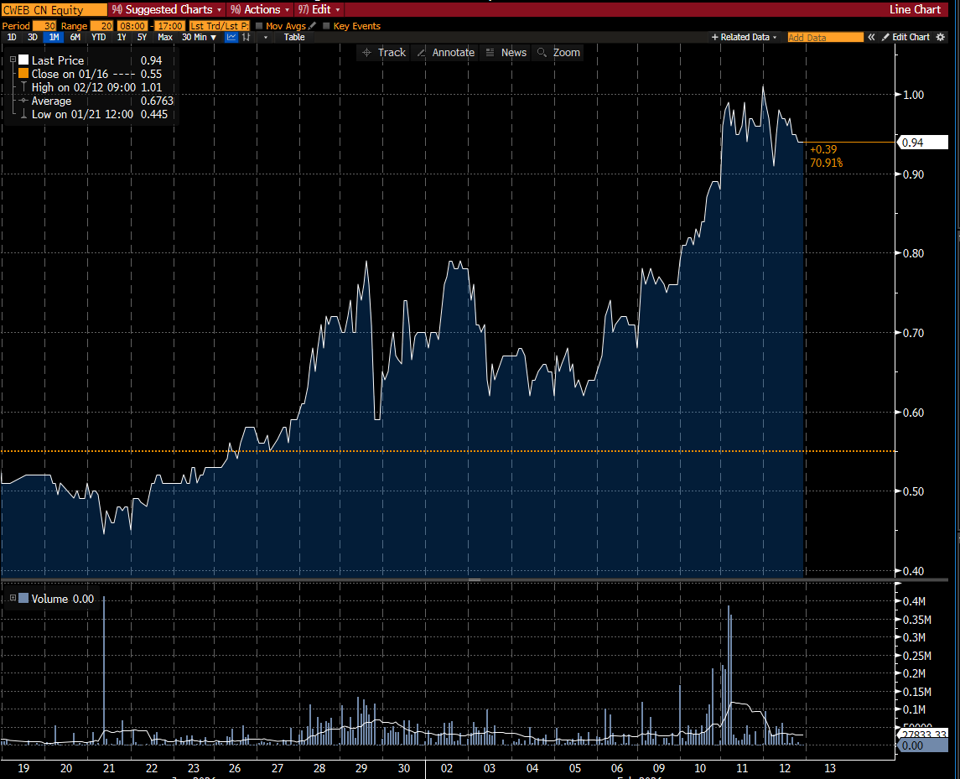
Task: Open the Suggested Charts menu
Action: tap(167, 10)
